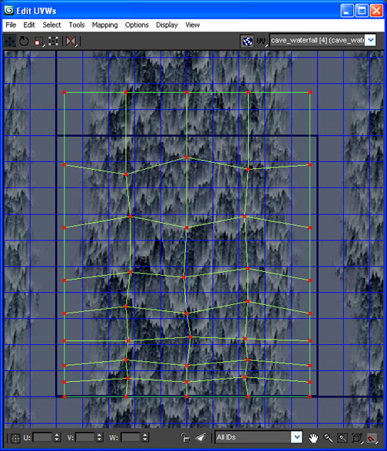
Task: Select the Rotate tool
Action: pyautogui.click(x=24, y=41)
